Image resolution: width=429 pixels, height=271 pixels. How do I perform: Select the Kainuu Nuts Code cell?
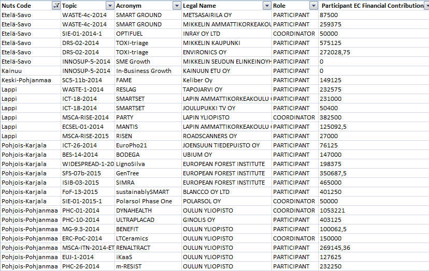[31, 71]
